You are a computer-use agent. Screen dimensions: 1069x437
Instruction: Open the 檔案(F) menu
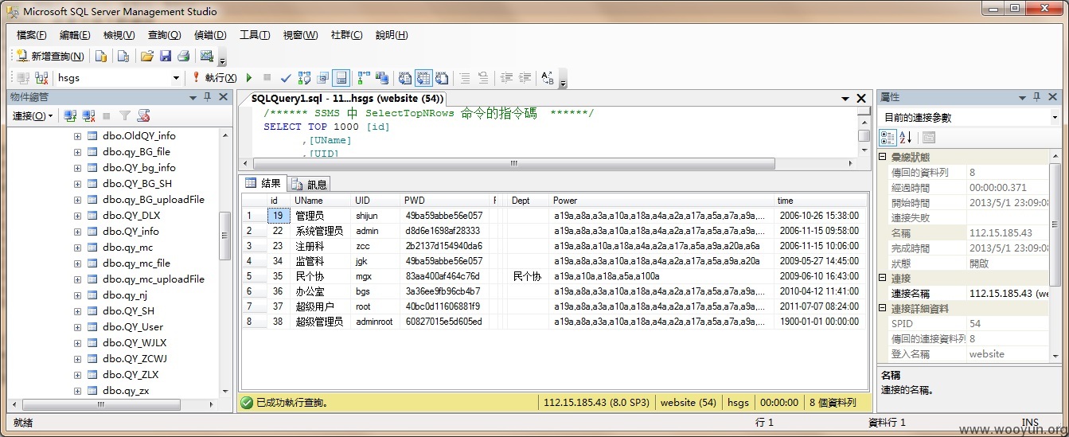point(31,35)
